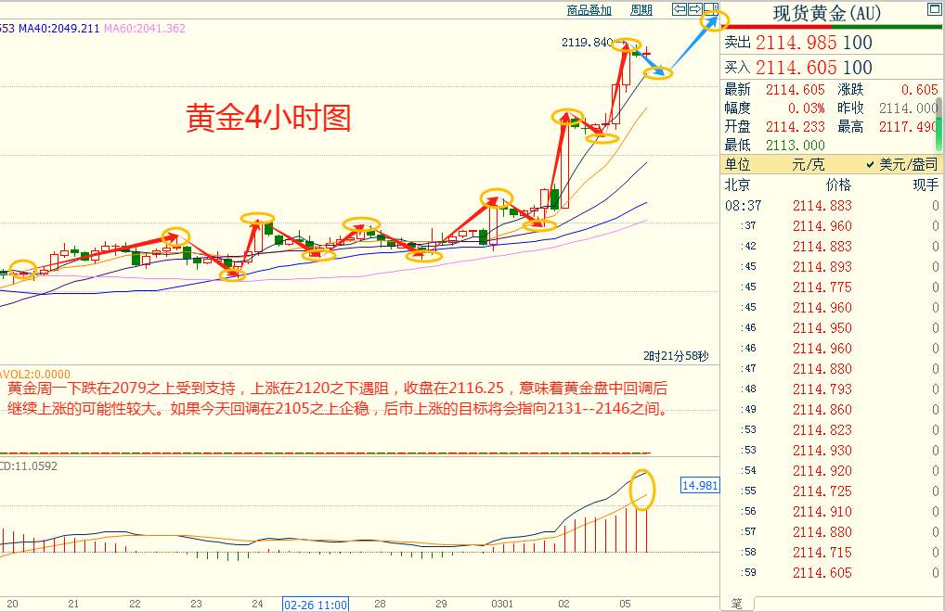Click the tick price 2114.930
Image resolution: width=945 pixels, height=612 pixels.
point(822,450)
